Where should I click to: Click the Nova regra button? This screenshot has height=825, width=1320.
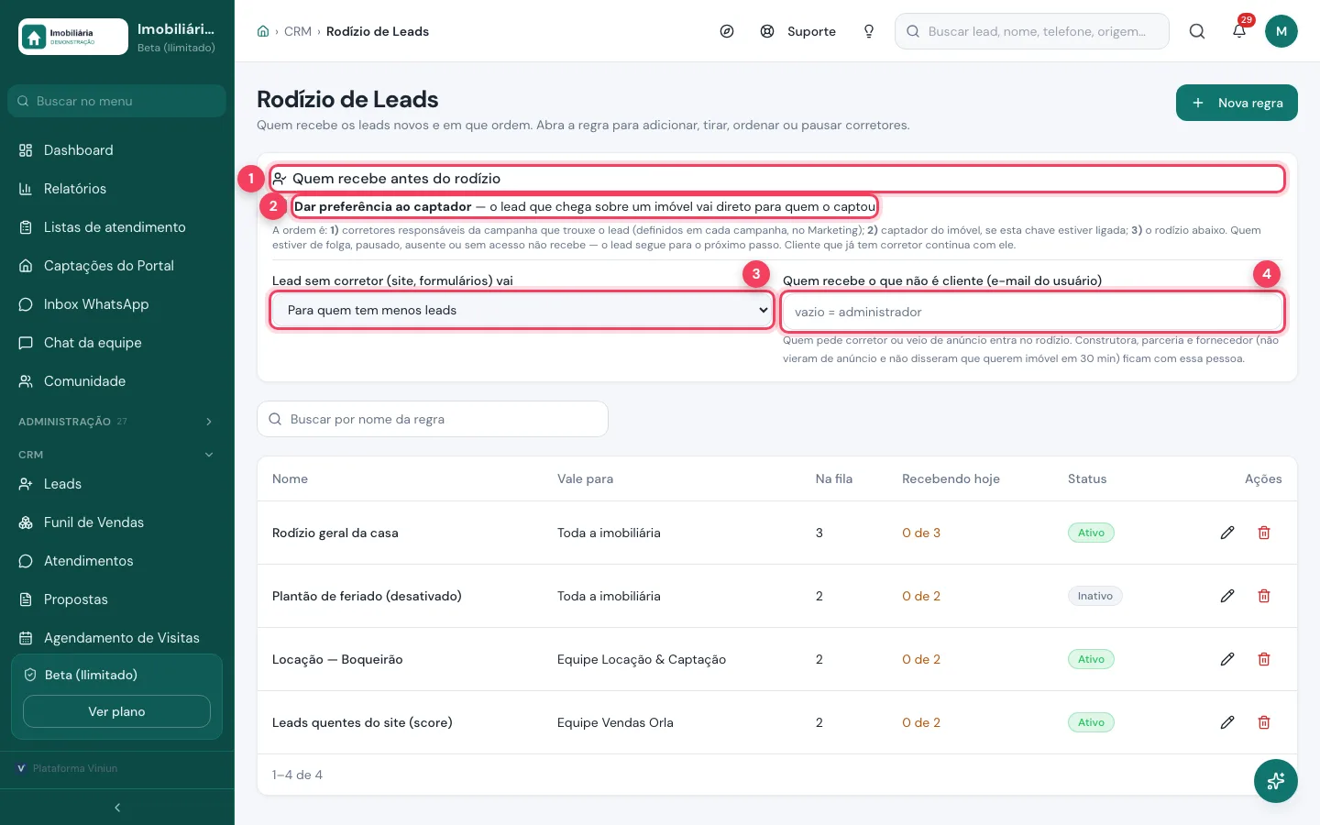coord(1237,103)
